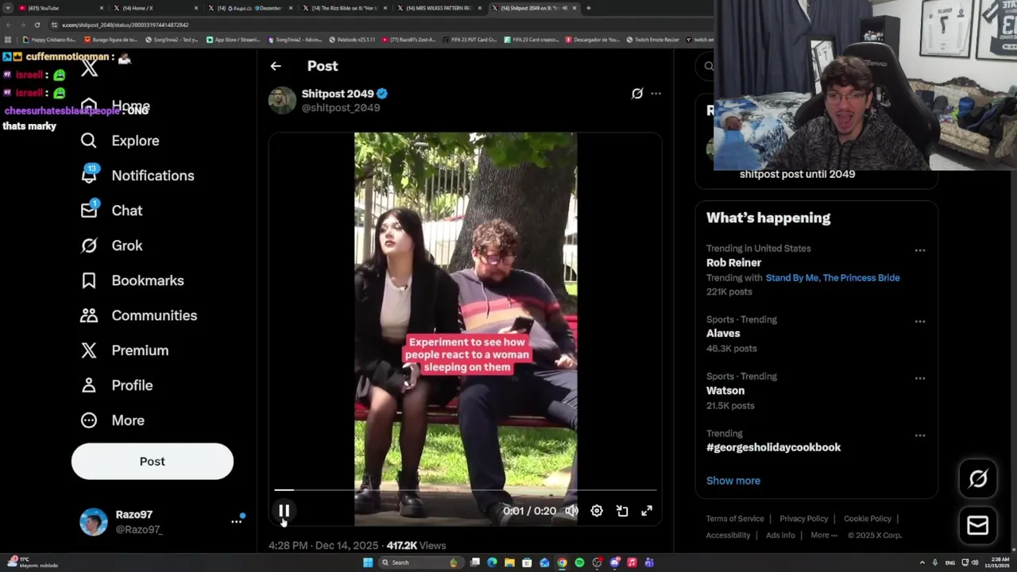Image resolution: width=1017 pixels, height=572 pixels.
Task: Click Show more under What's happening
Action: click(x=733, y=481)
